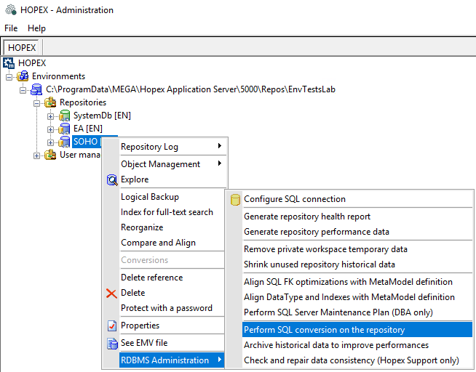Click the Configure SQL connection database icon
The height and width of the screenshot is (372, 476).
(234, 199)
